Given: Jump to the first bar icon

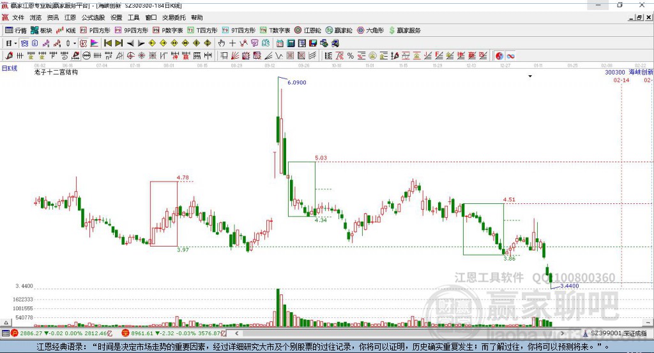Looking at the screenshot, I should (x=107, y=43).
